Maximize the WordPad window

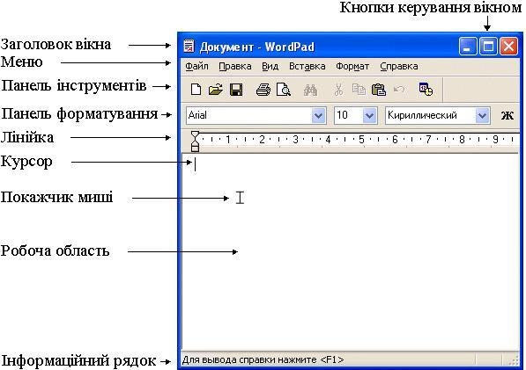tap(488, 46)
